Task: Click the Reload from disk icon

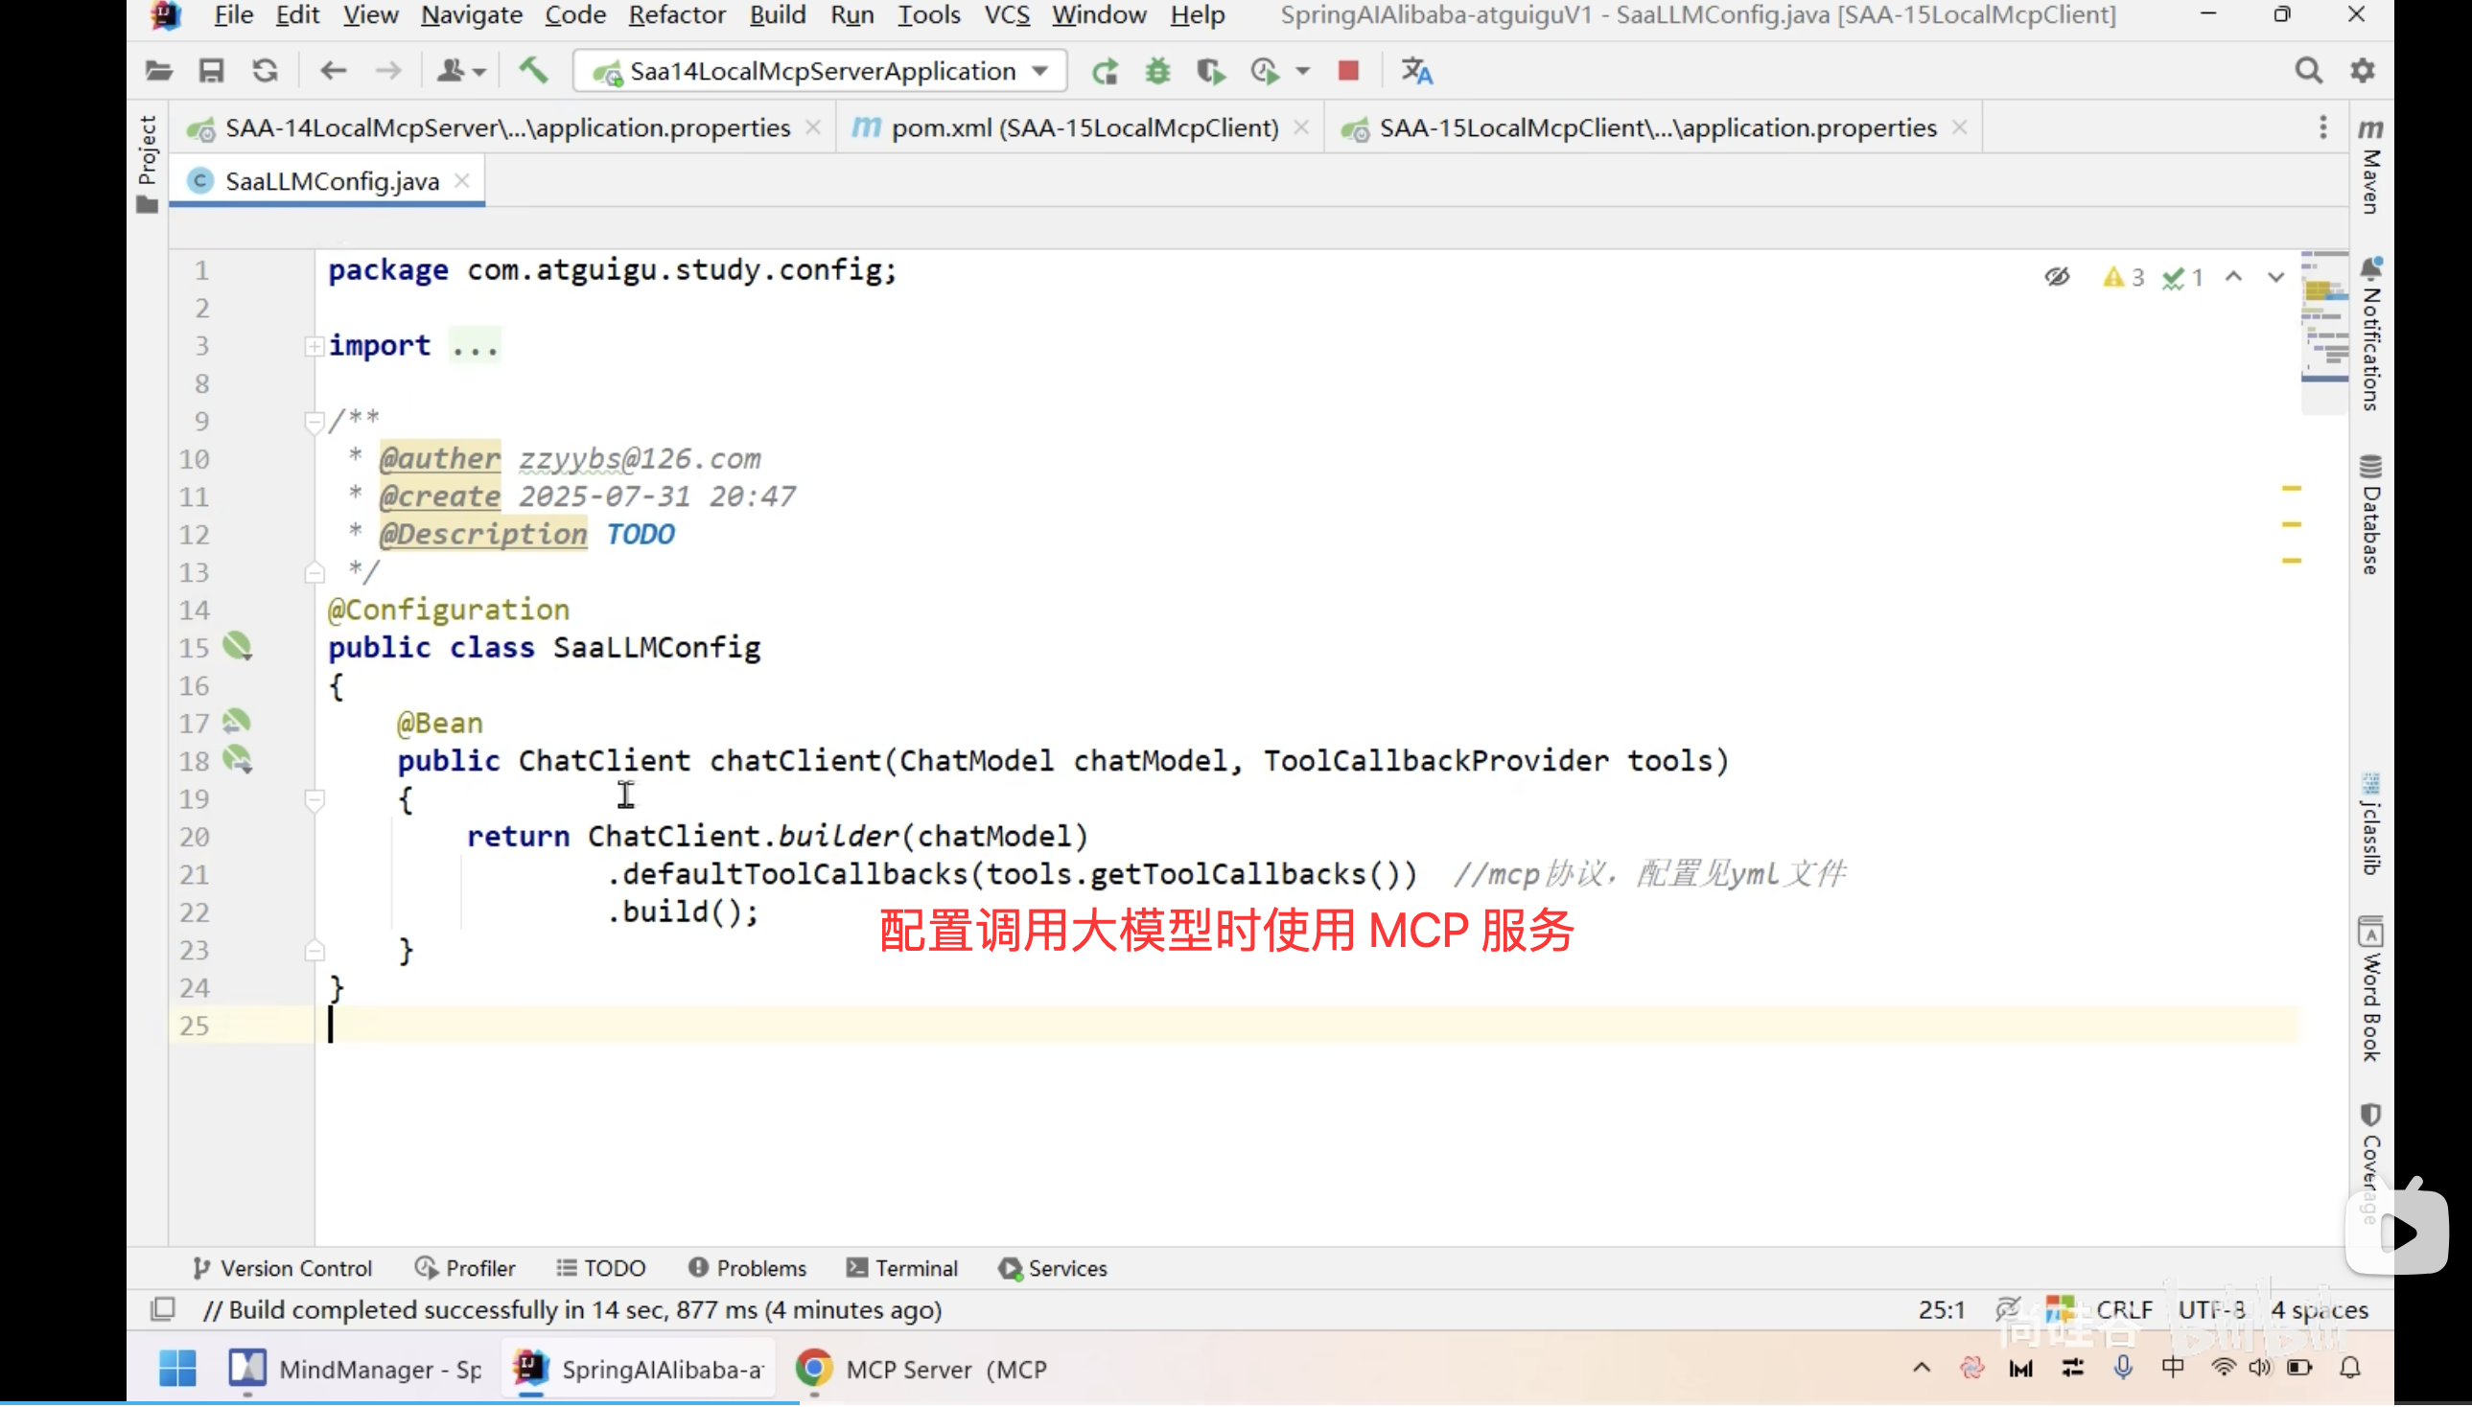Action: pyautogui.click(x=265, y=71)
